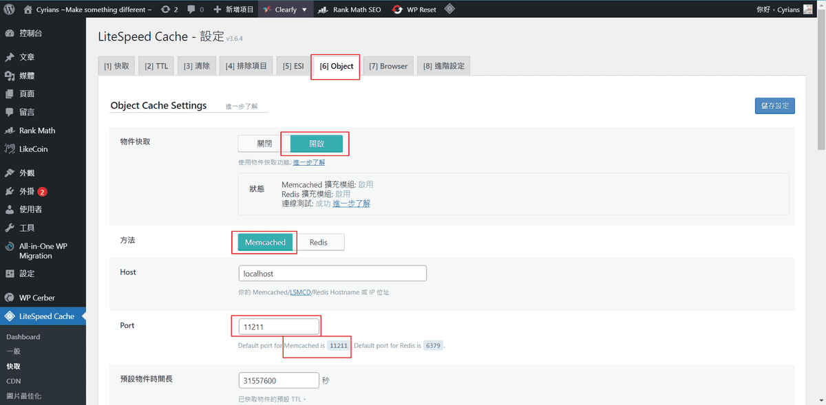Open 外掛 plugins with 2 updates

pos(43,191)
